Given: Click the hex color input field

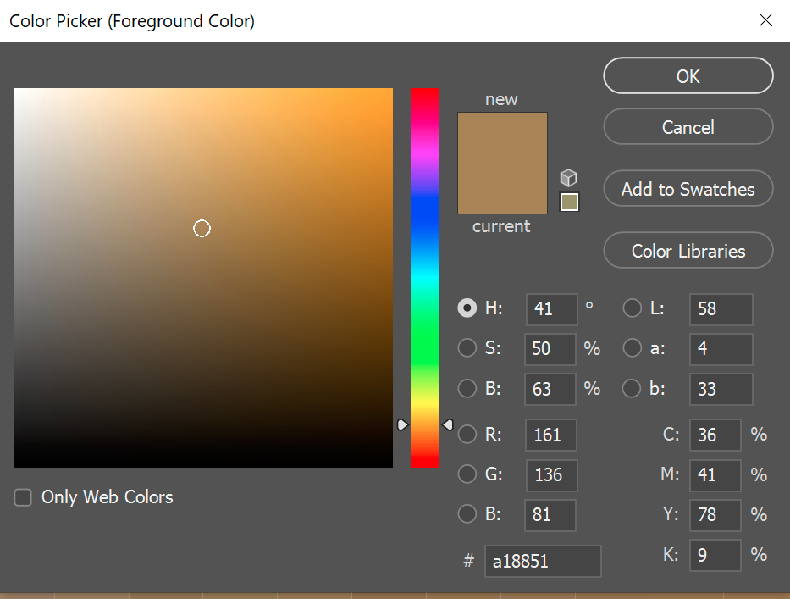Looking at the screenshot, I should tap(543, 561).
